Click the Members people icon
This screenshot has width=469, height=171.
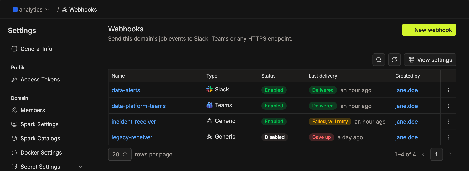point(14,110)
